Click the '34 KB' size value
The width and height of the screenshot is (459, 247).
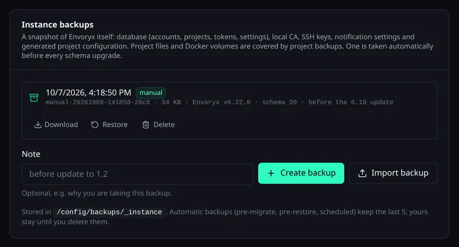pos(171,102)
